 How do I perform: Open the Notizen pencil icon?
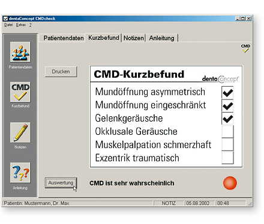(x=20, y=132)
